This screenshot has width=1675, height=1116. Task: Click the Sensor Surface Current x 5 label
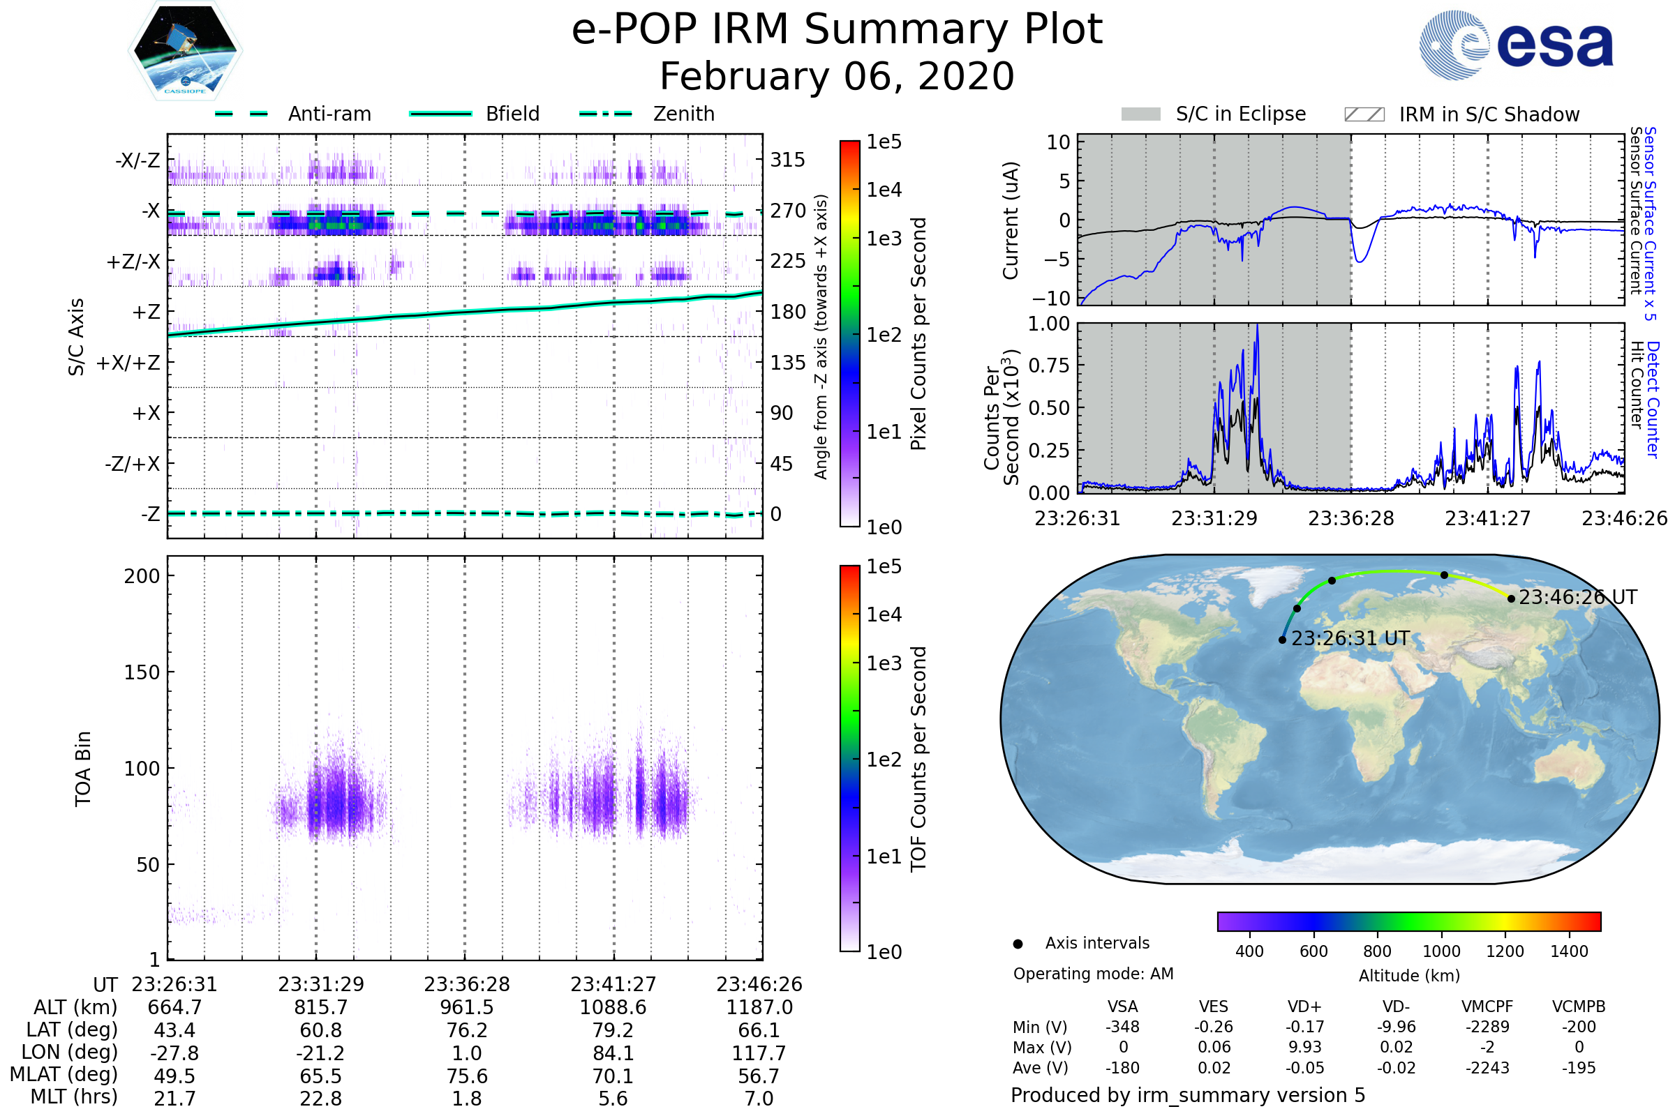[1650, 223]
